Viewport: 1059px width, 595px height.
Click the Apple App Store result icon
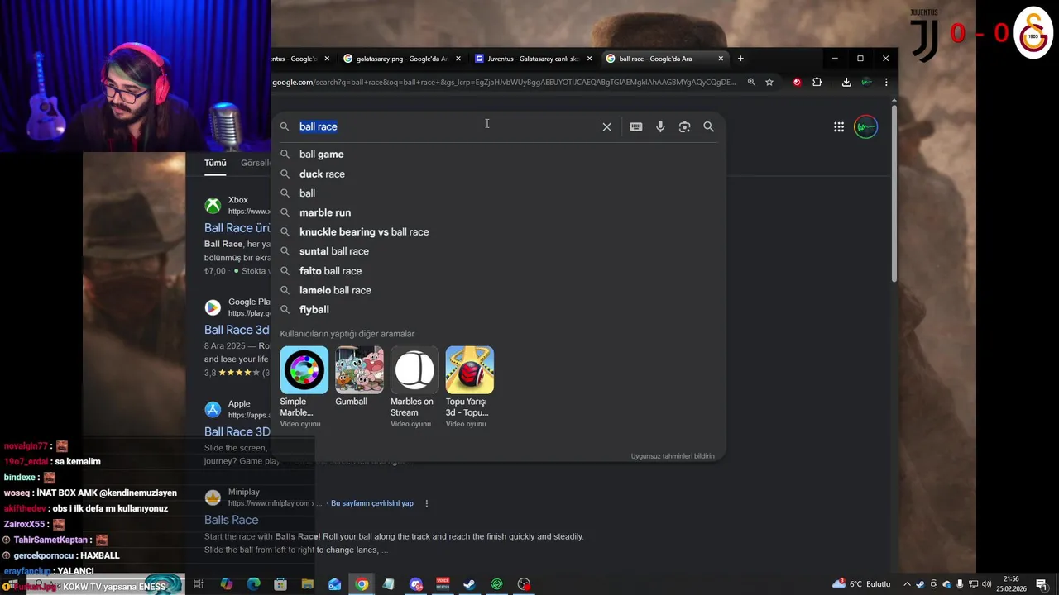point(213,409)
